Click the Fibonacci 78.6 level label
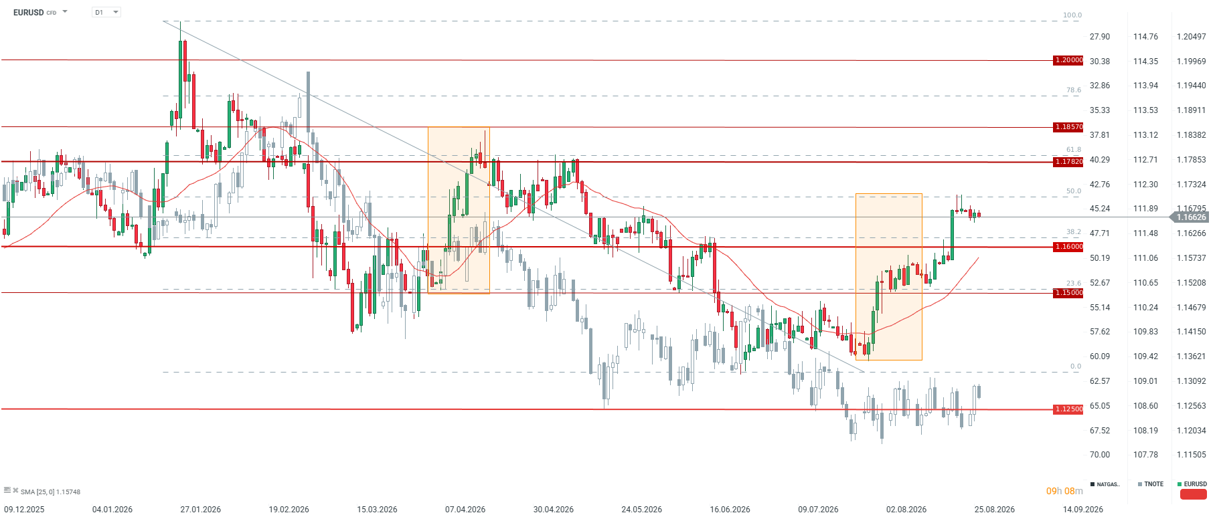The height and width of the screenshot is (521, 1217). (x=1074, y=90)
